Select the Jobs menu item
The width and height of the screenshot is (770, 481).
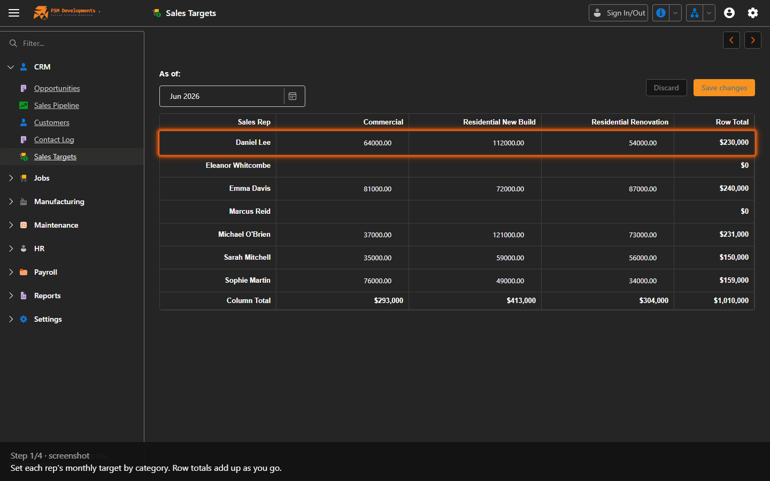click(x=42, y=178)
